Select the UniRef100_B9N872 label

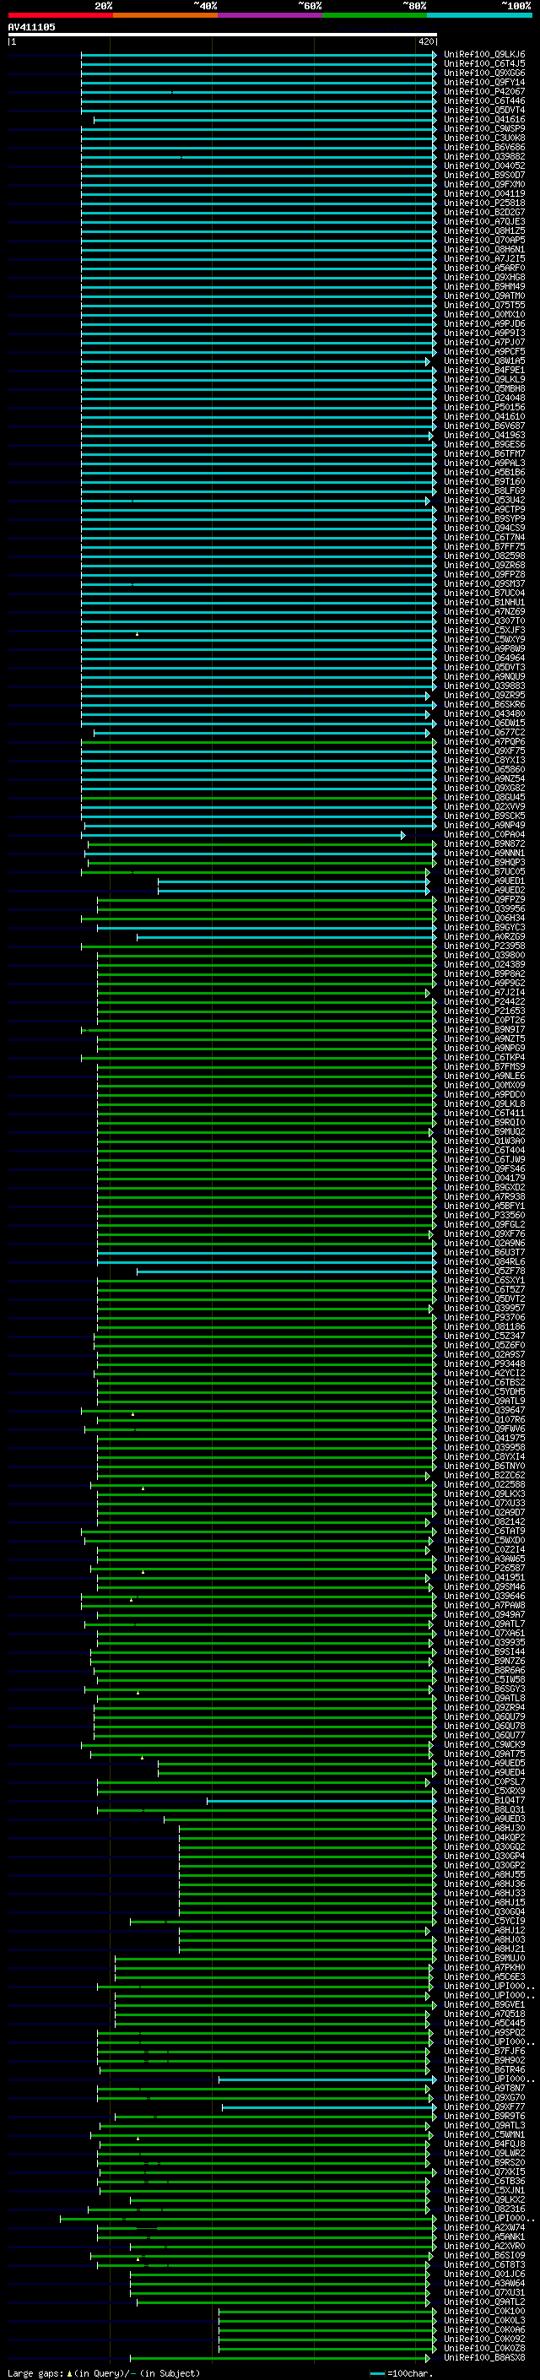(484, 843)
